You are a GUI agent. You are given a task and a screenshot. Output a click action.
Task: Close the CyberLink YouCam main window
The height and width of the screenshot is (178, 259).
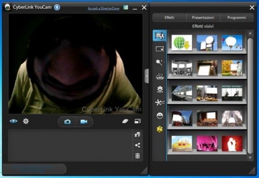pos(144,7)
